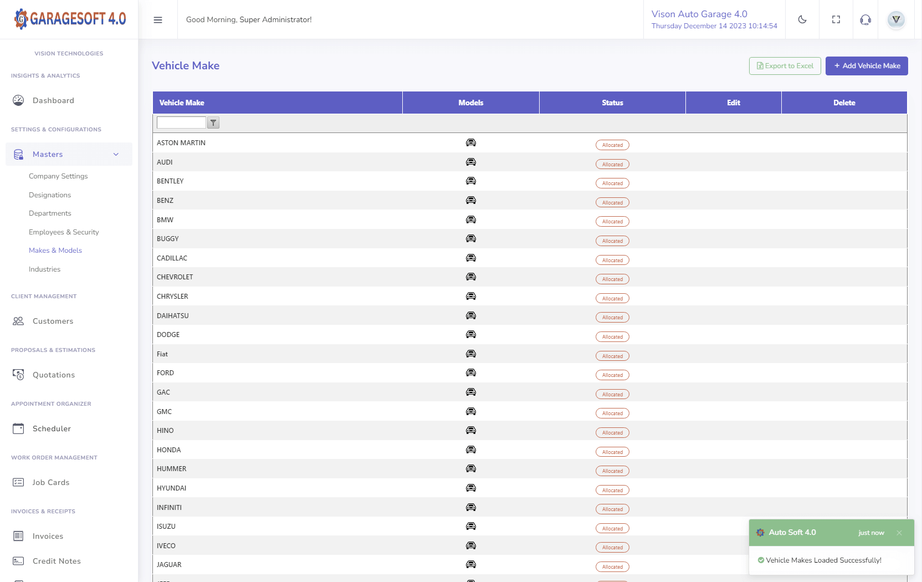Open the Makes & Models menu entry
Viewport: 922px width, 582px height.
click(55, 250)
